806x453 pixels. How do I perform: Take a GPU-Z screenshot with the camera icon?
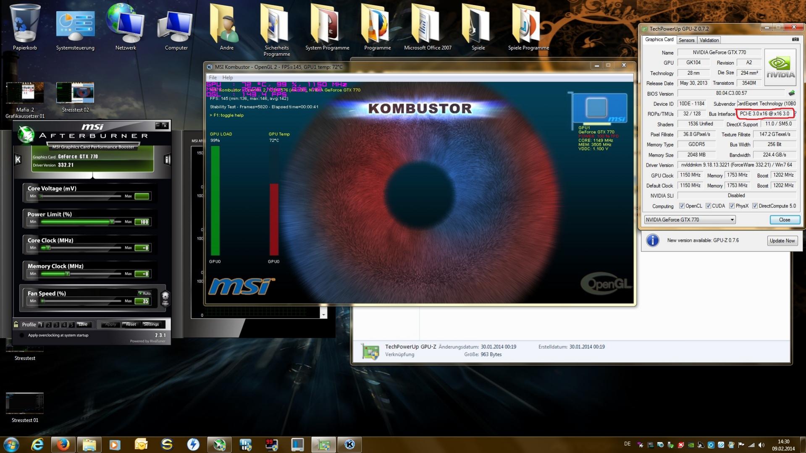(795, 39)
